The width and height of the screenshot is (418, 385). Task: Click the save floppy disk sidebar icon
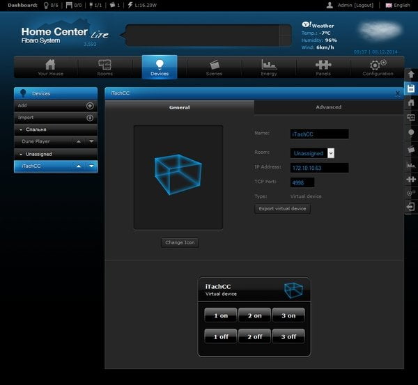411,88
